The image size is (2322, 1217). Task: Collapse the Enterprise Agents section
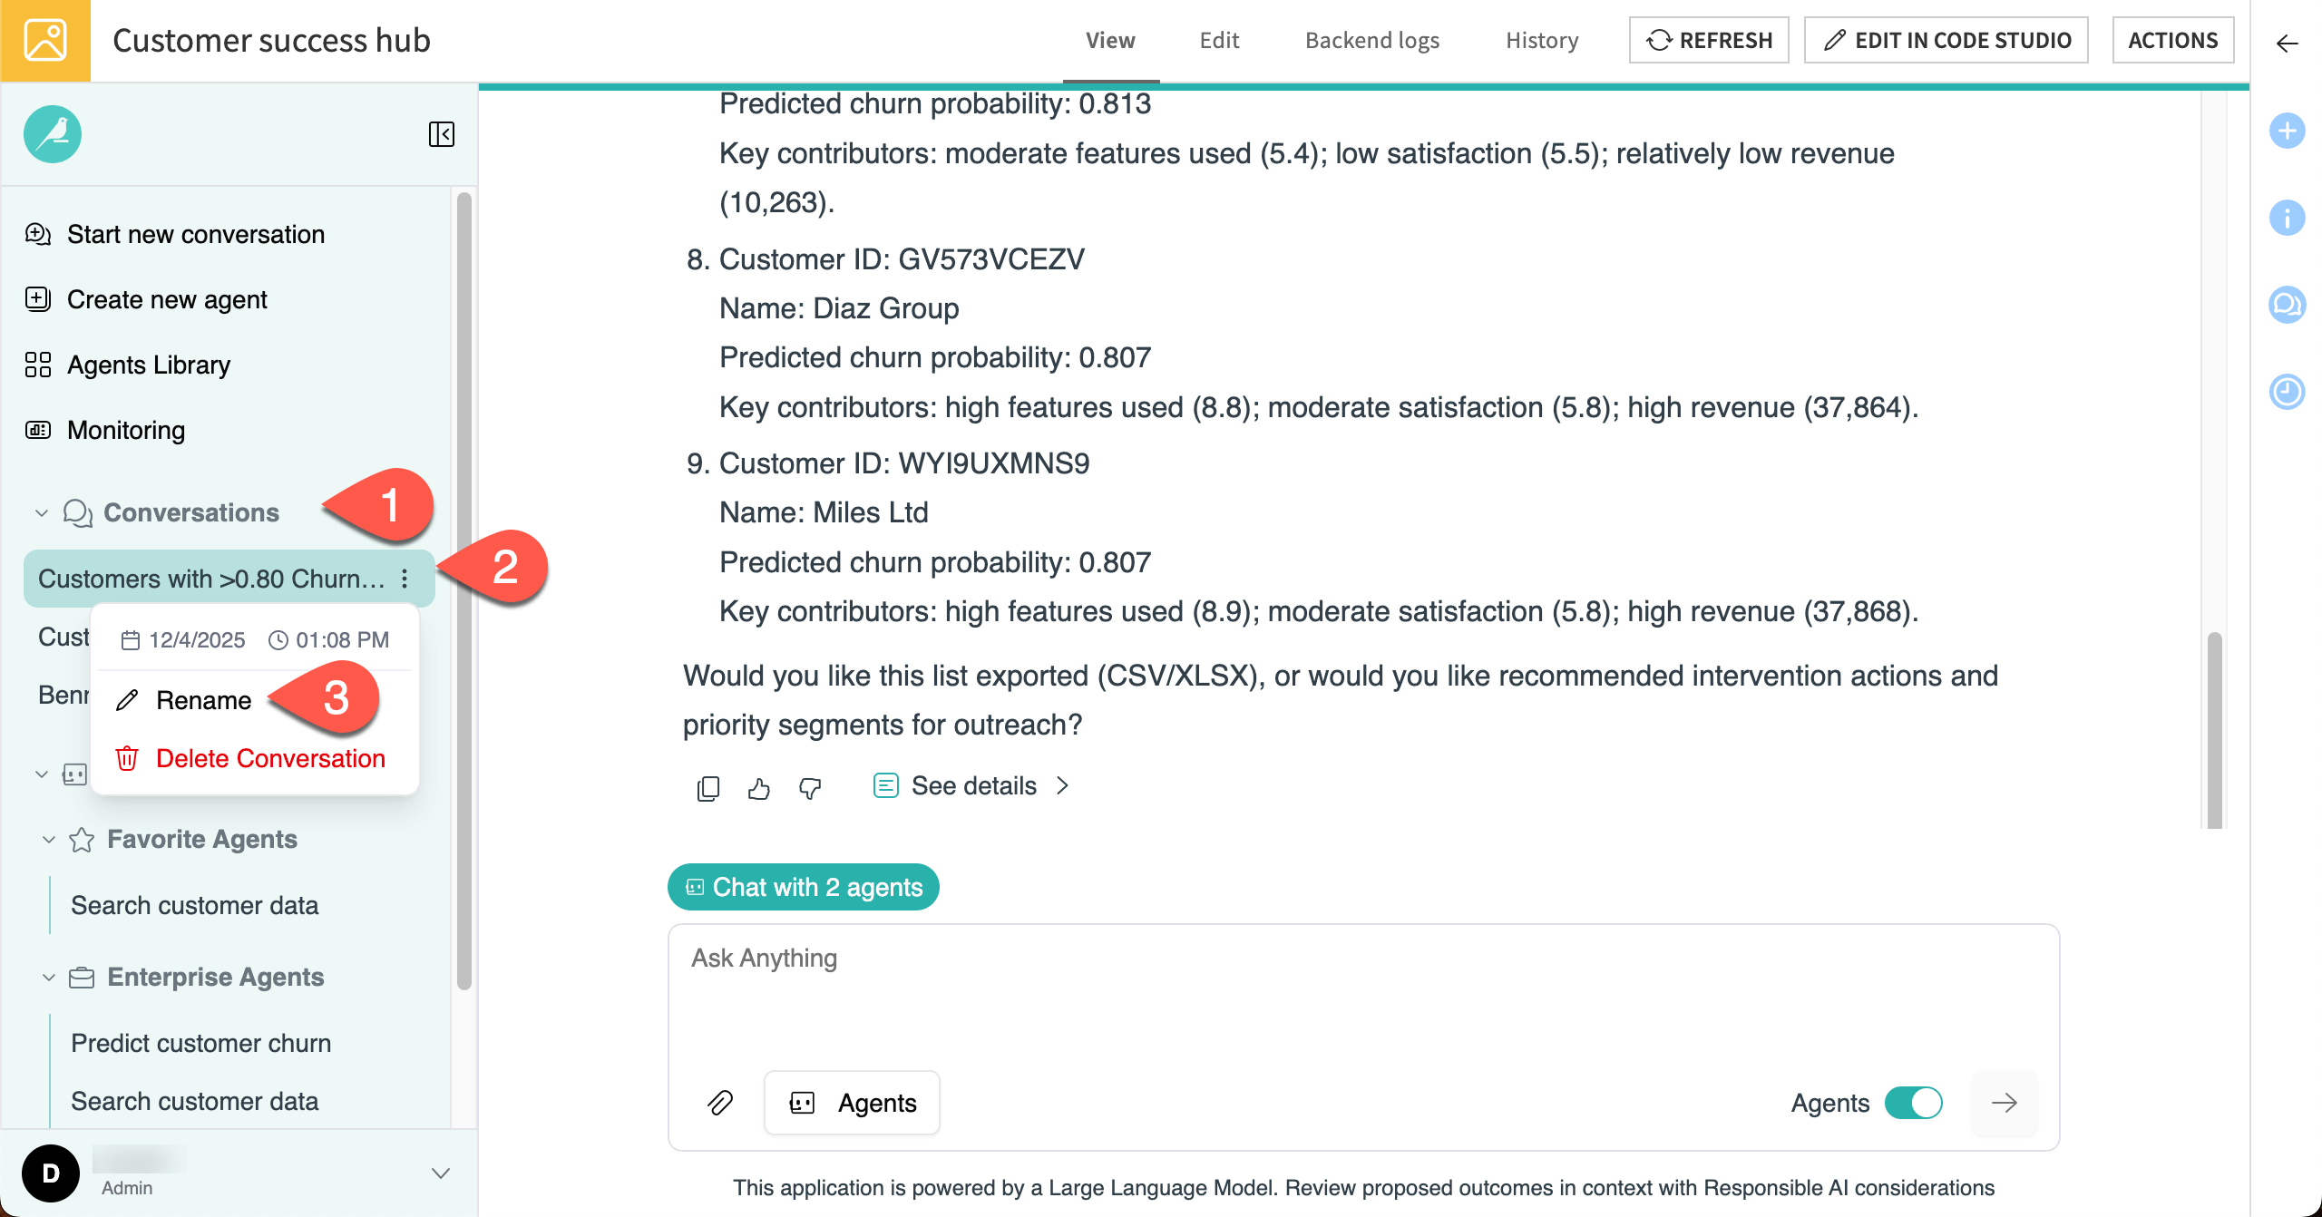click(48, 977)
